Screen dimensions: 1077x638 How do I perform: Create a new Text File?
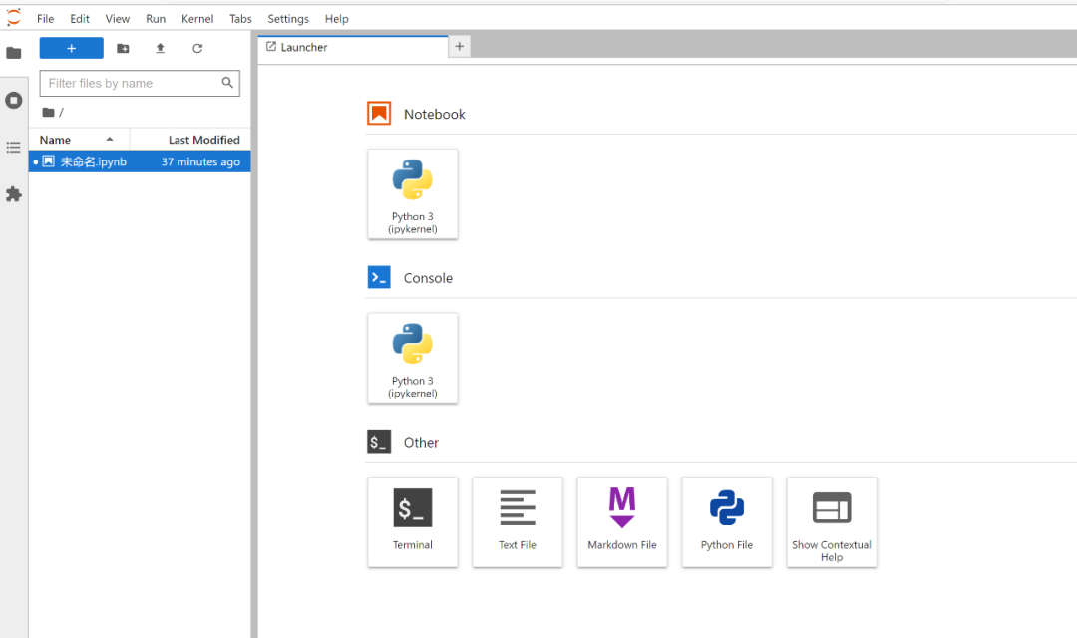tap(518, 522)
